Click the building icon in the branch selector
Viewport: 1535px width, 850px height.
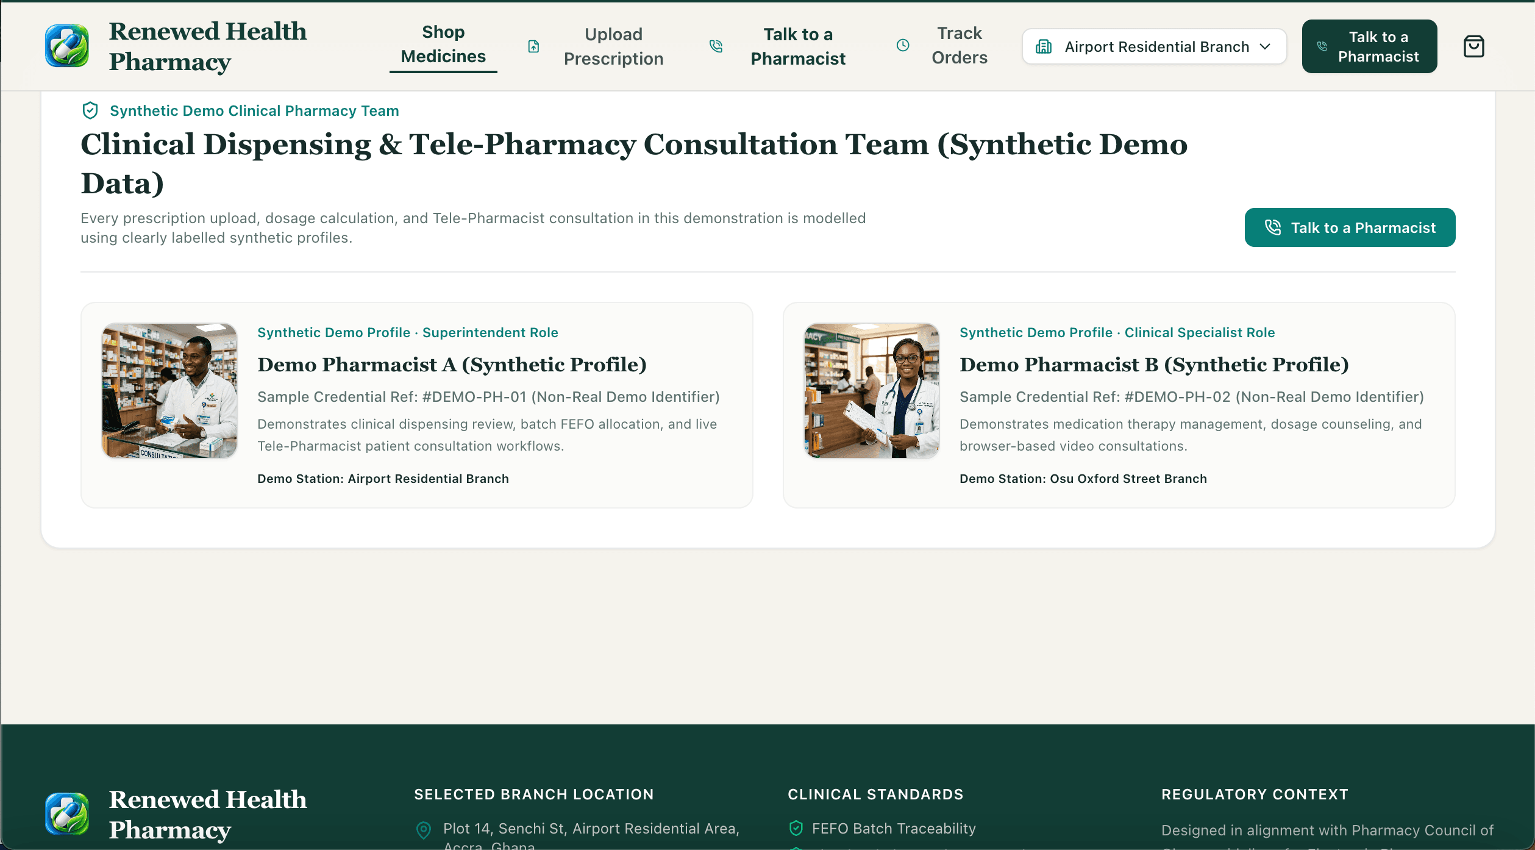[x=1044, y=46]
